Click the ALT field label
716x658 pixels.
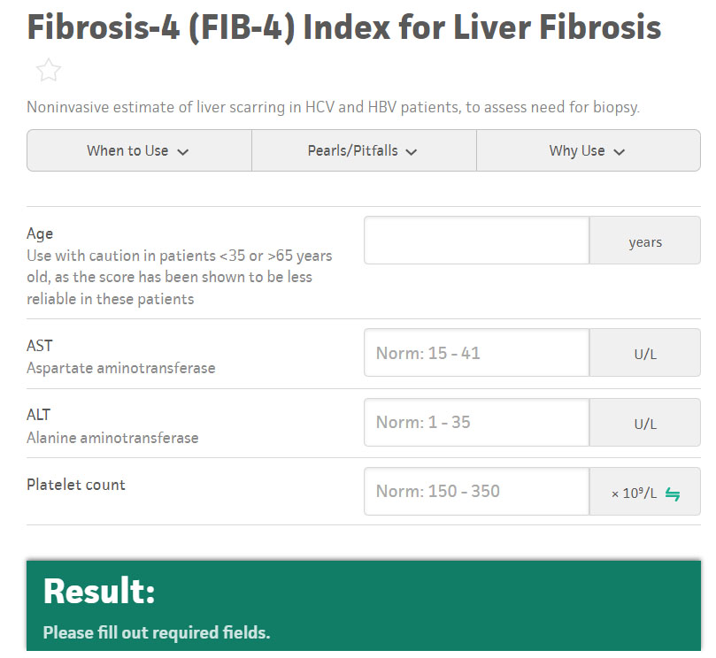tap(39, 415)
